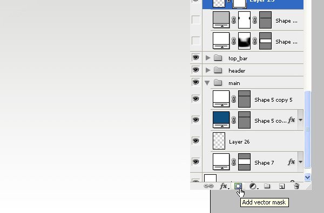Select the Layer 26 layer
The height and width of the screenshot is (213, 324).
tap(257, 141)
